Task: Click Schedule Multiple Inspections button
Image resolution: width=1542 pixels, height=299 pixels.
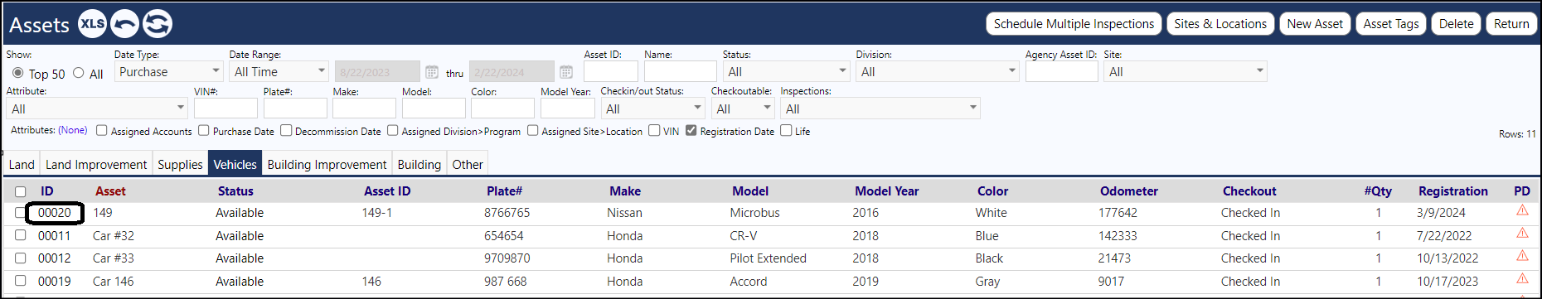Action: [1074, 24]
